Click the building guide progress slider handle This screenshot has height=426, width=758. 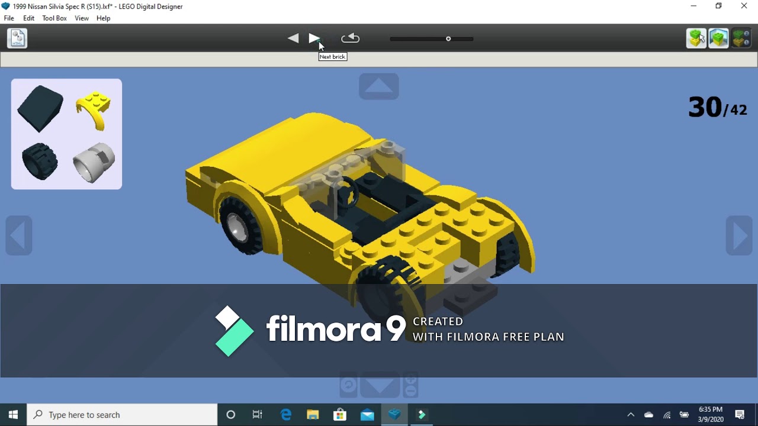coord(448,39)
